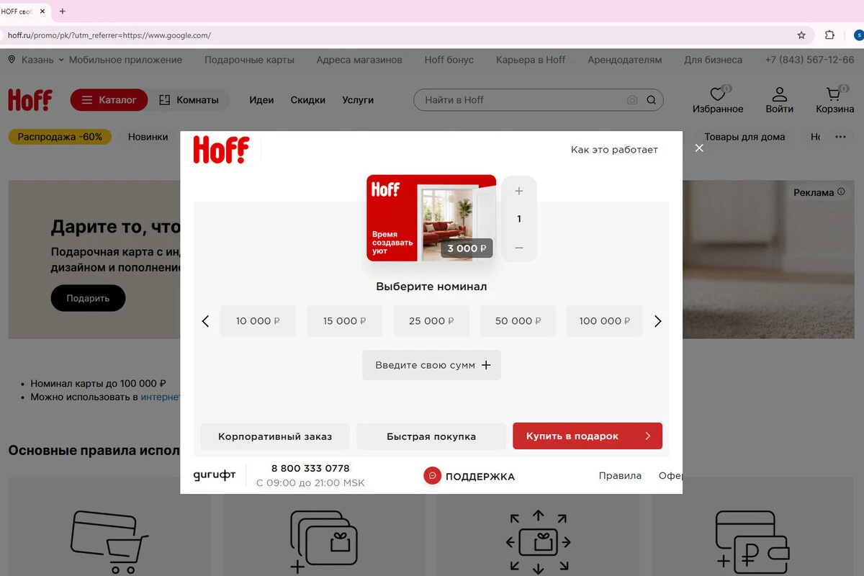The image size is (864, 576).
Task: Close the gift card popup
Action: click(699, 148)
